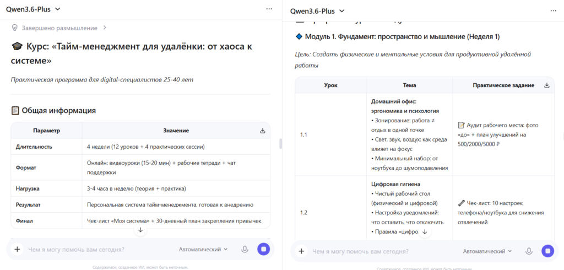Click plus attach button in left window
Image resolution: width=564 pixels, height=270 pixels.
pos(17,249)
